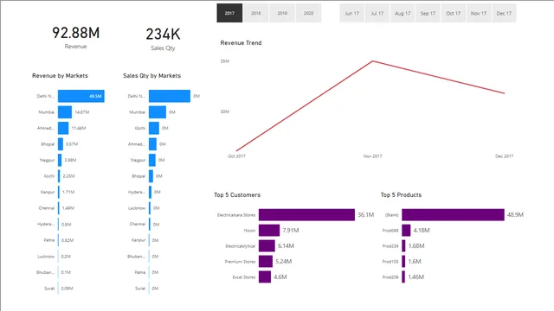Select the Electricalslytical customer bar
Screen dimensions: 554x311
(267, 245)
